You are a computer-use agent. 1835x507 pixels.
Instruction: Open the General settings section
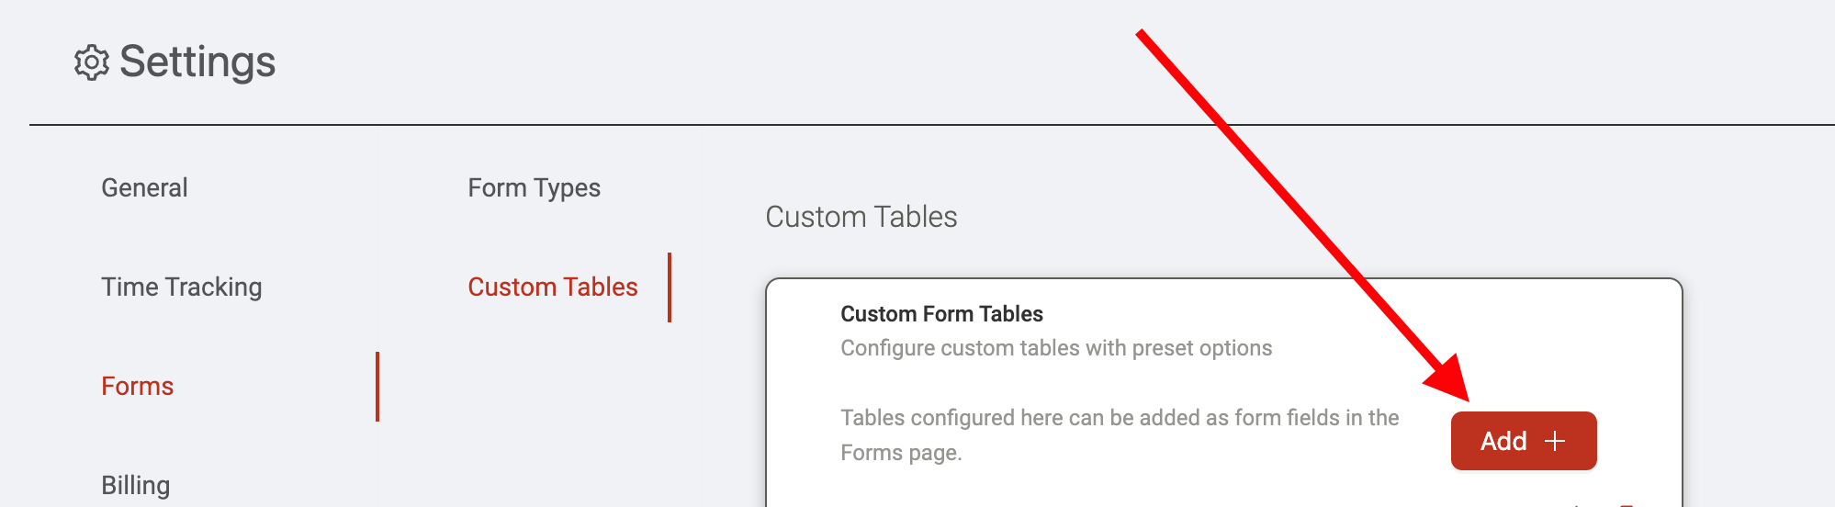[x=144, y=187]
